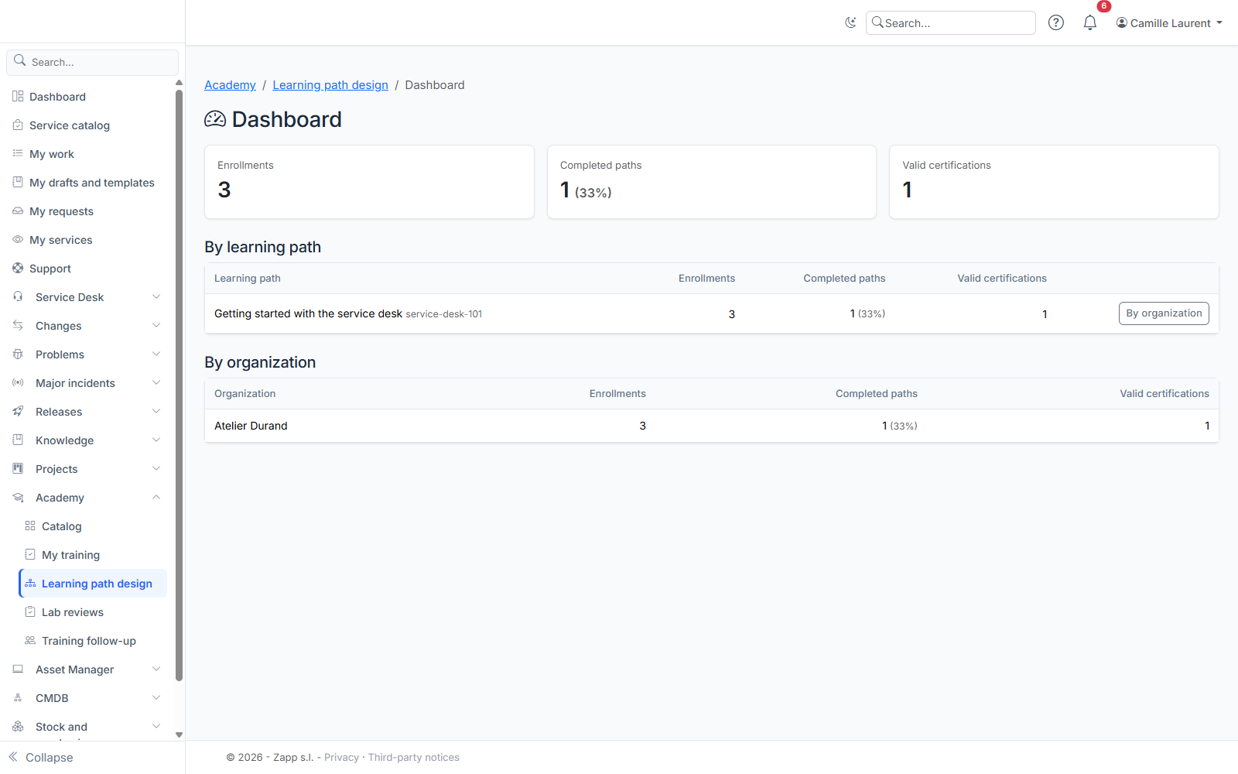Click My drafts and templates icon
1238x774 pixels.
tap(18, 182)
